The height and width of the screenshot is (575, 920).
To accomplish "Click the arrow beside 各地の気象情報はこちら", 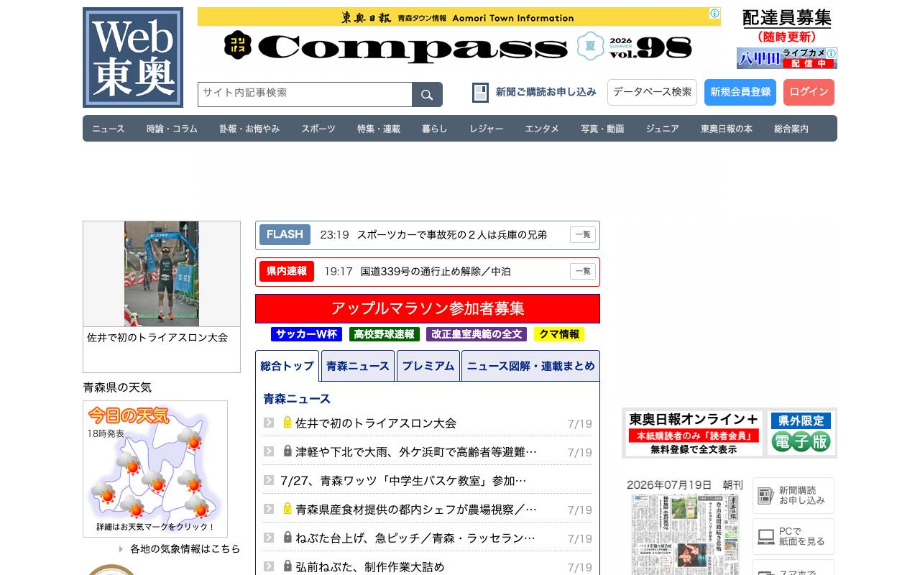I will 121,549.
